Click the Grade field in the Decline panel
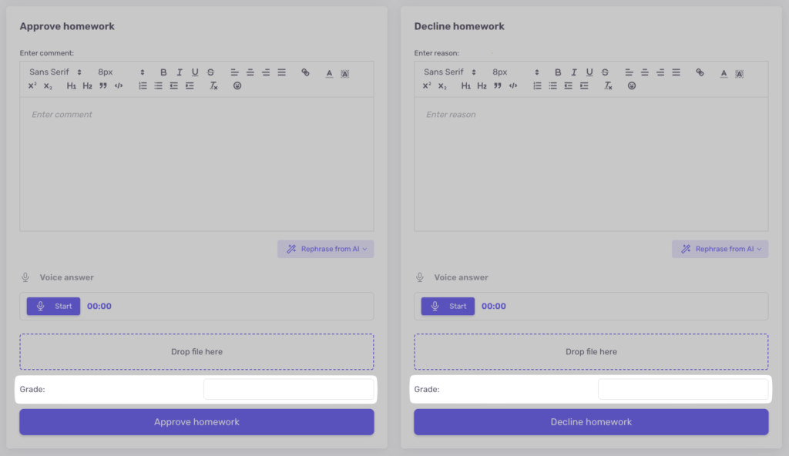This screenshot has height=456, width=789. click(683, 389)
